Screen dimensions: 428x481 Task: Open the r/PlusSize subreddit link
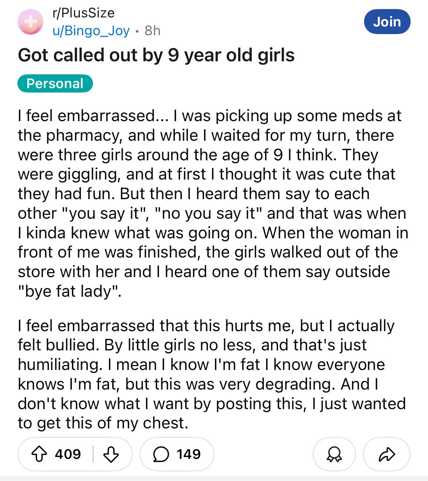(83, 13)
